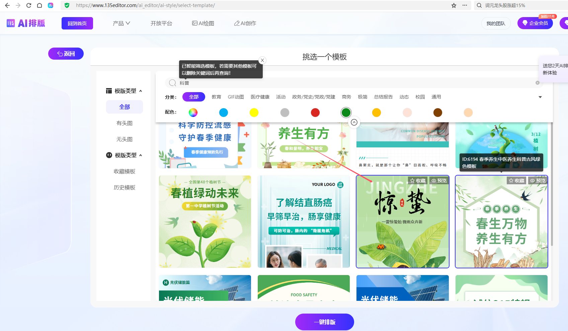Select the 全部 category pill
The height and width of the screenshot is (331, 568).
point(194,97)
